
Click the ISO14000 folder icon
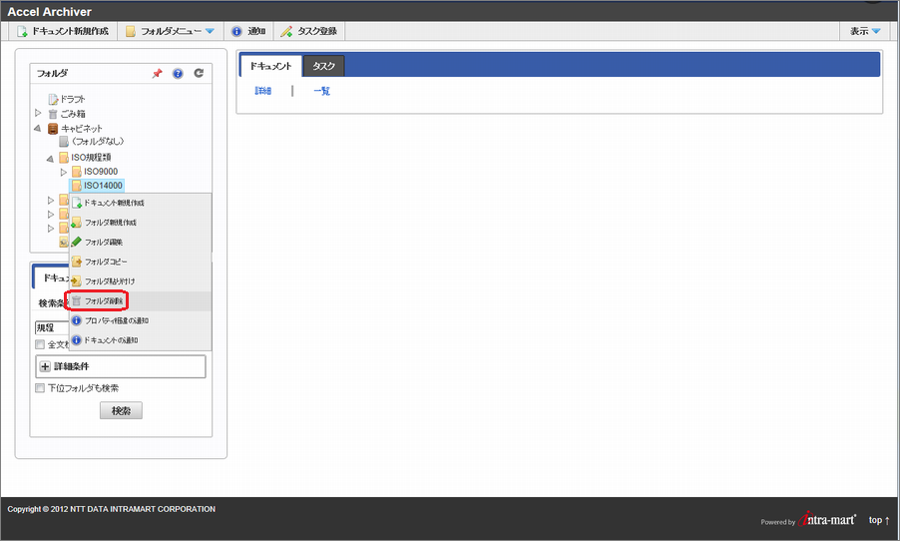coord(77,186)
